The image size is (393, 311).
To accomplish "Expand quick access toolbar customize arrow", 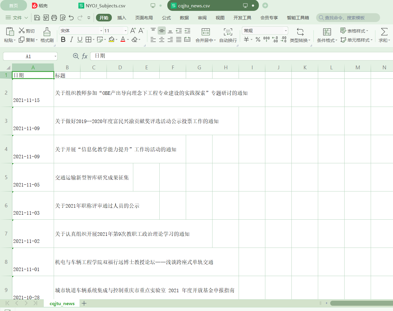I will tap(89, 18).
